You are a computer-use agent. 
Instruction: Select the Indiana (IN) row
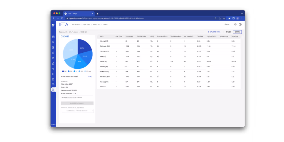pyautogui.click(x=169, y=67)
